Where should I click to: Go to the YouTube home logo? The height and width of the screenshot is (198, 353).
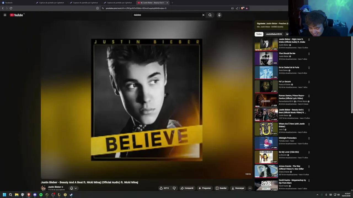(x=17, y=15)
